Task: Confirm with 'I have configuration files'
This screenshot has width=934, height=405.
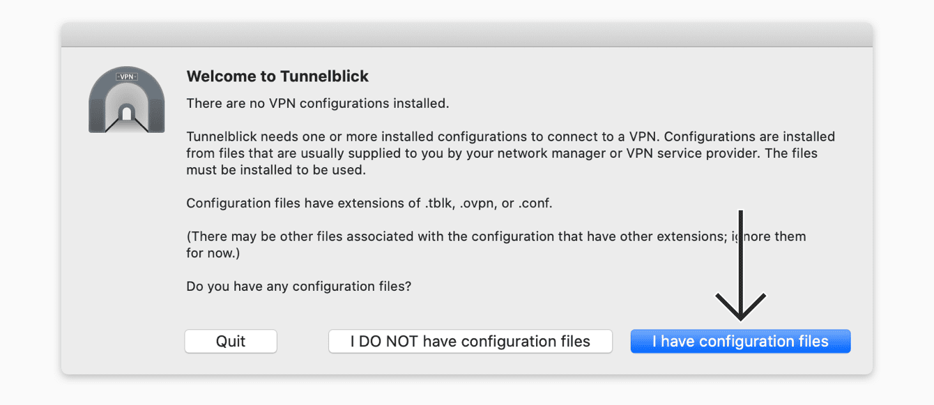Action: [740, 342]
